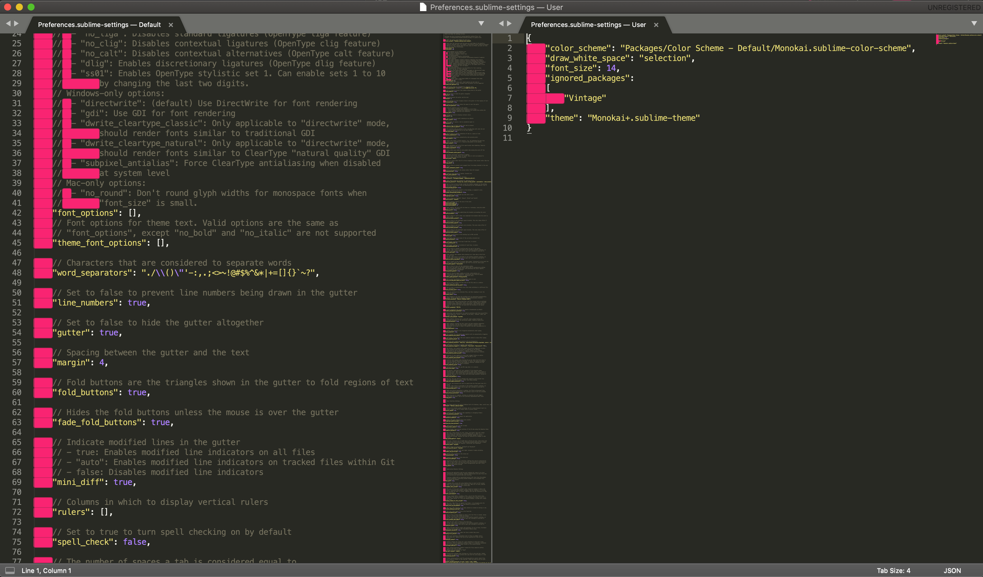The image size is (983, 577).
Task: Click the Line 1, Column 1 status text
Action: [x=46, y=570]
